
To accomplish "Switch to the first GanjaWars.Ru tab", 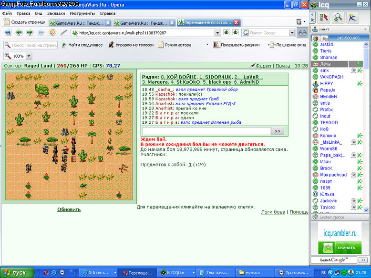I will [80, 23].
